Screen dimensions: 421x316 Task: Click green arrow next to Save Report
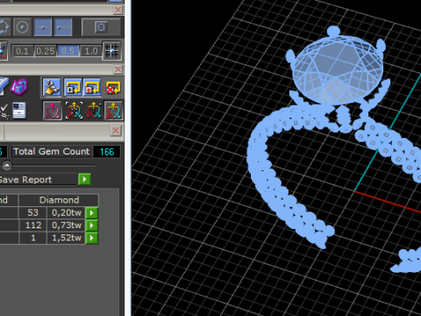point(84,179)
